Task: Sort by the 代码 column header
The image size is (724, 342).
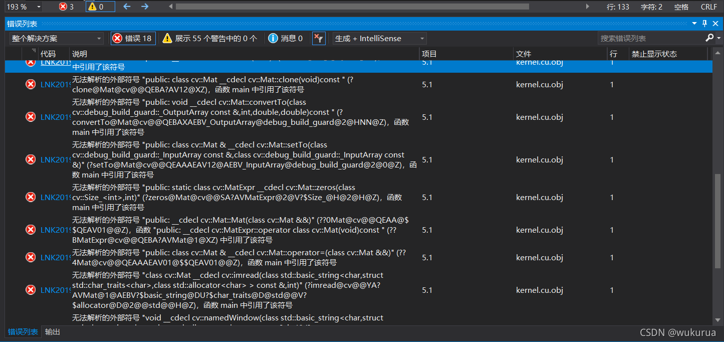Action: coord(53,54)
